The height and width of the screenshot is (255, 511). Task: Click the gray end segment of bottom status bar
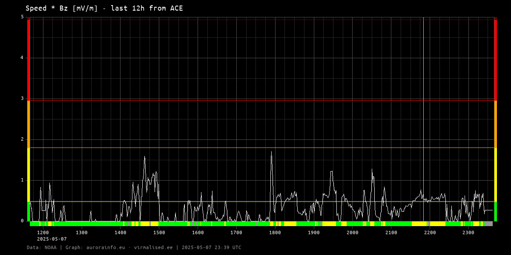click(488, 224)
